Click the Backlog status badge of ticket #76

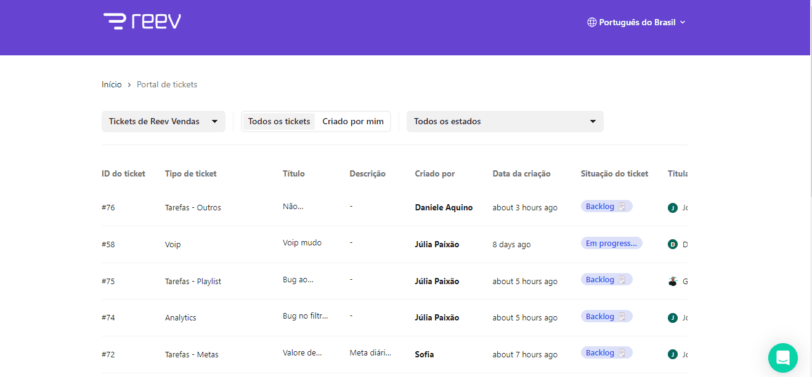[607, 207]
